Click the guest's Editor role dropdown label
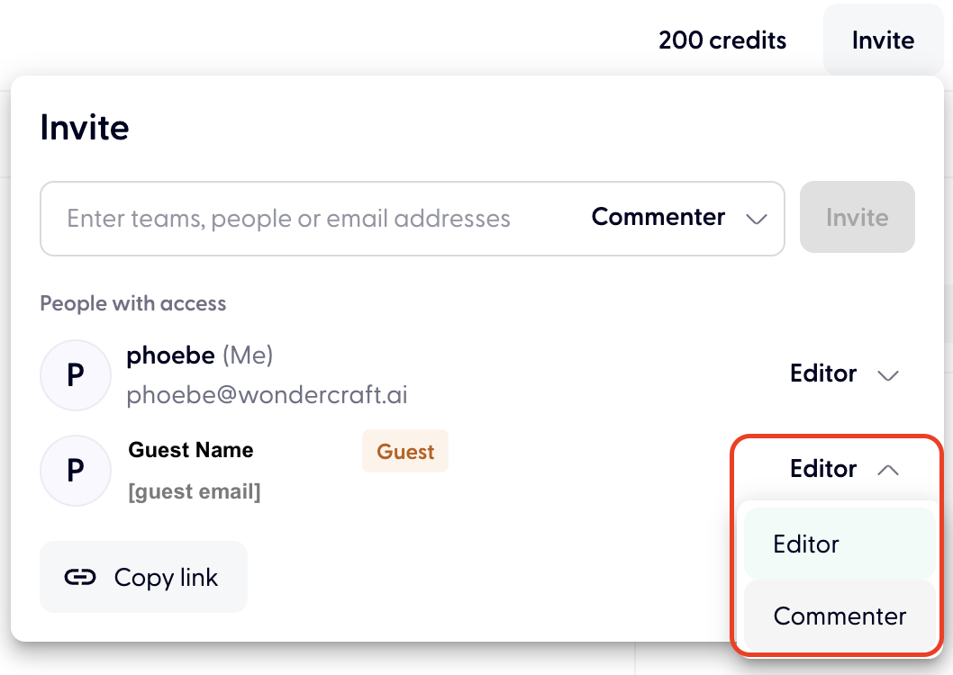Viewport: 953px width, 675px height. click(x=823, y=469)
